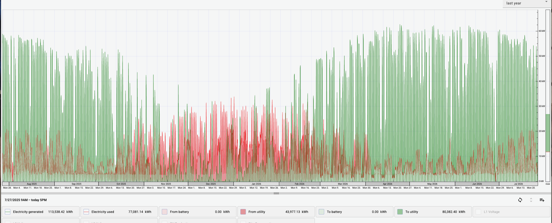Select Oct 2025 on the timeline

pos(121,184)
